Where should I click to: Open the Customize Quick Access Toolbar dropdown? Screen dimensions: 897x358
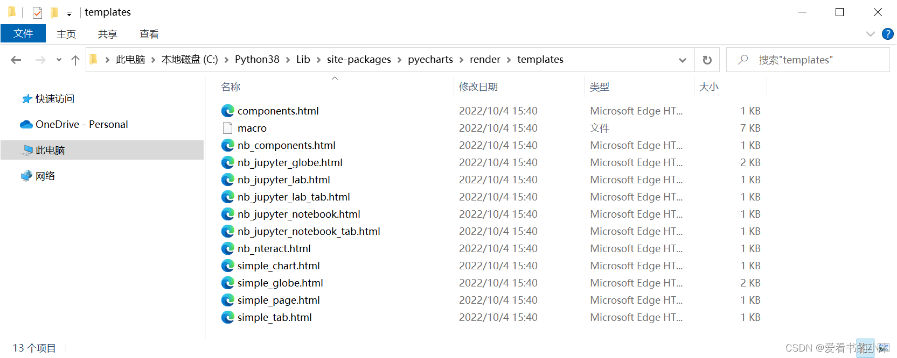(69, 14)
